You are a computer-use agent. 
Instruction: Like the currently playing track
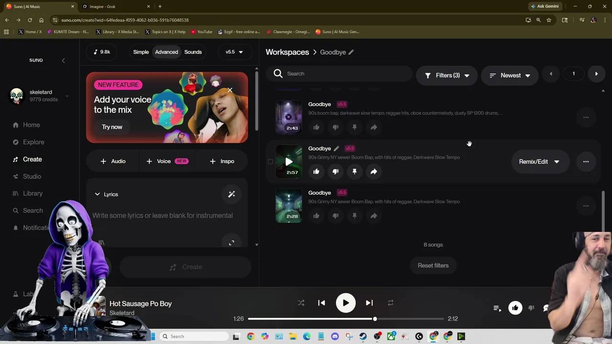(x=515, y=308)
